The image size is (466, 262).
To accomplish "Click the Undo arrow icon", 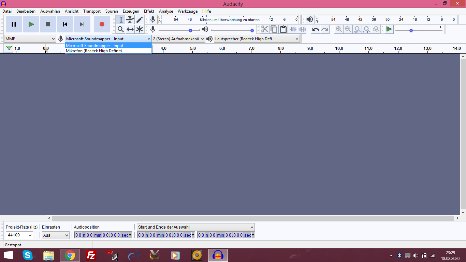I will (x=316, y=29).
